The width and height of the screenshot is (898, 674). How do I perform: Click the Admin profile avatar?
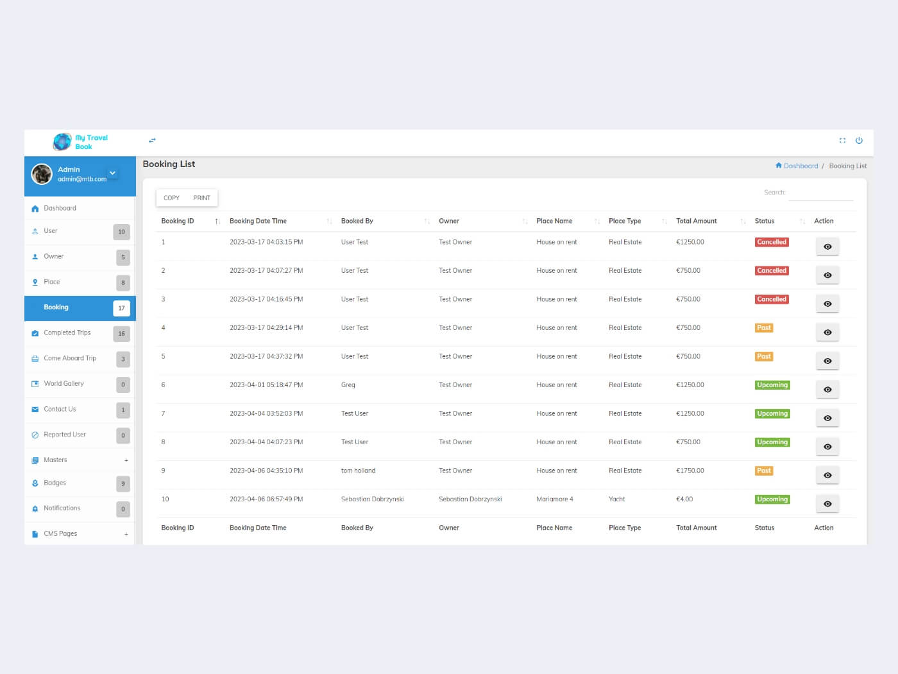click(x=42, y=174)
